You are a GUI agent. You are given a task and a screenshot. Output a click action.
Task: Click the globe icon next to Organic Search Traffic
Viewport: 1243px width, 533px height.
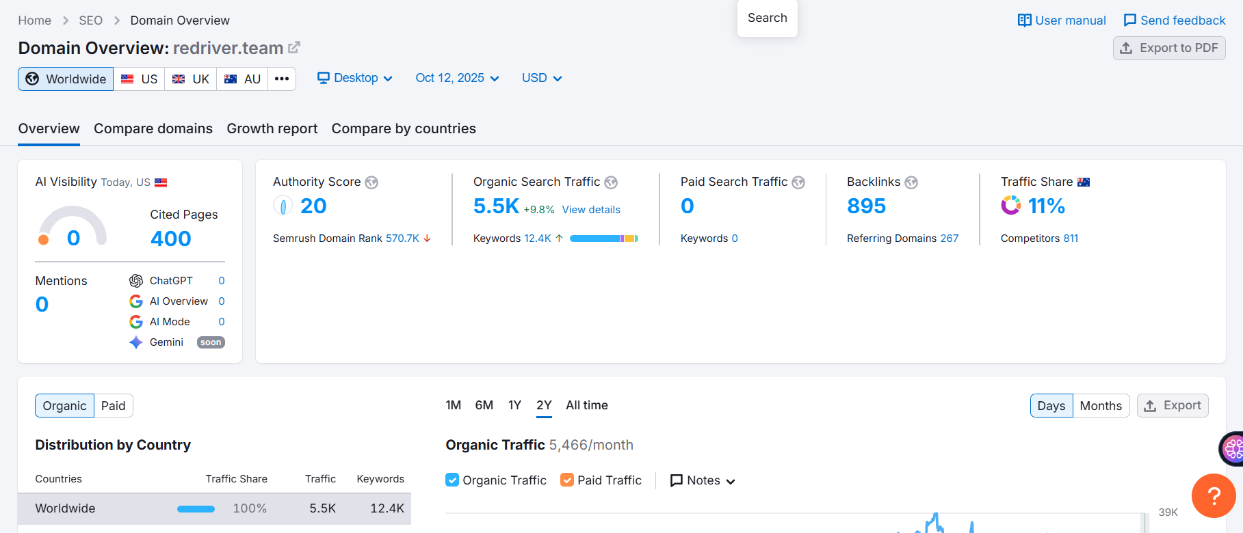point(611,182)
